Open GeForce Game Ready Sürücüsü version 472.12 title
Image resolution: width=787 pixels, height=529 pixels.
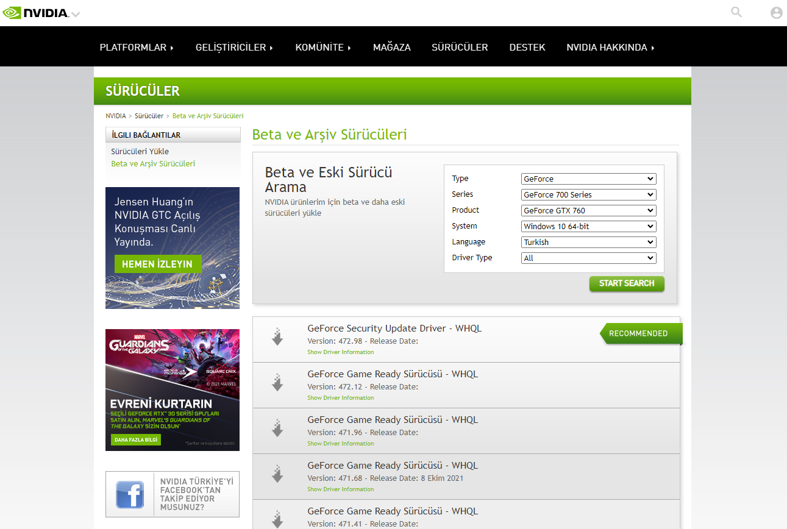pyautogui.click(x=393, y=374)
